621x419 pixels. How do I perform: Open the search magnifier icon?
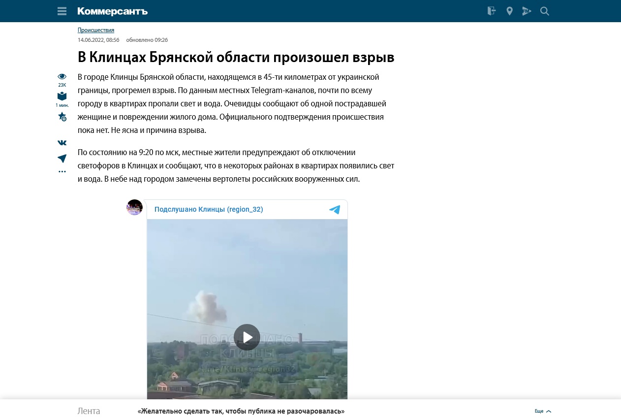(545, 11)
